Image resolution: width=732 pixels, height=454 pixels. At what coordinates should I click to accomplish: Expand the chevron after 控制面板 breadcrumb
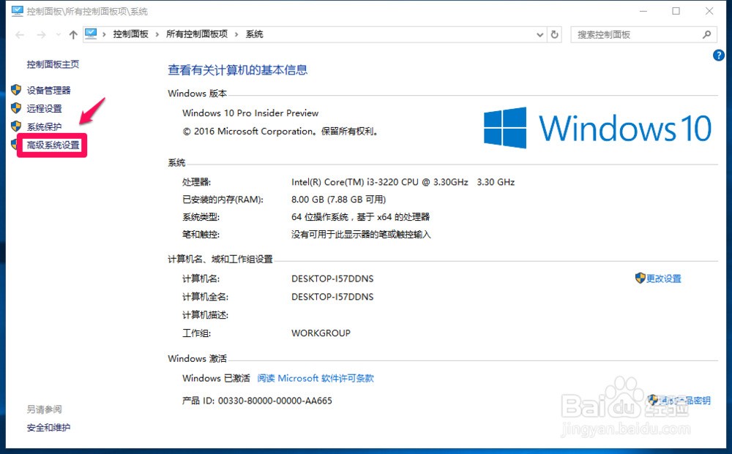(x=157, y=34)
